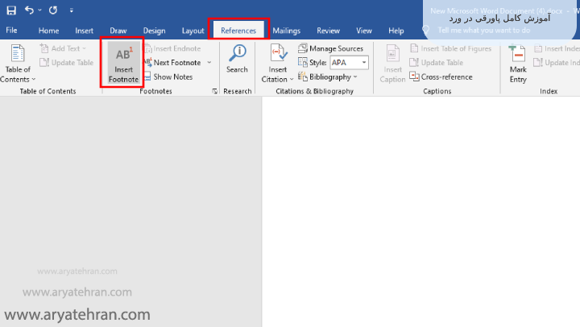This screenshot has width=580, height=327.
Task: Click on the blank document page
Action: tap(419, 209)
